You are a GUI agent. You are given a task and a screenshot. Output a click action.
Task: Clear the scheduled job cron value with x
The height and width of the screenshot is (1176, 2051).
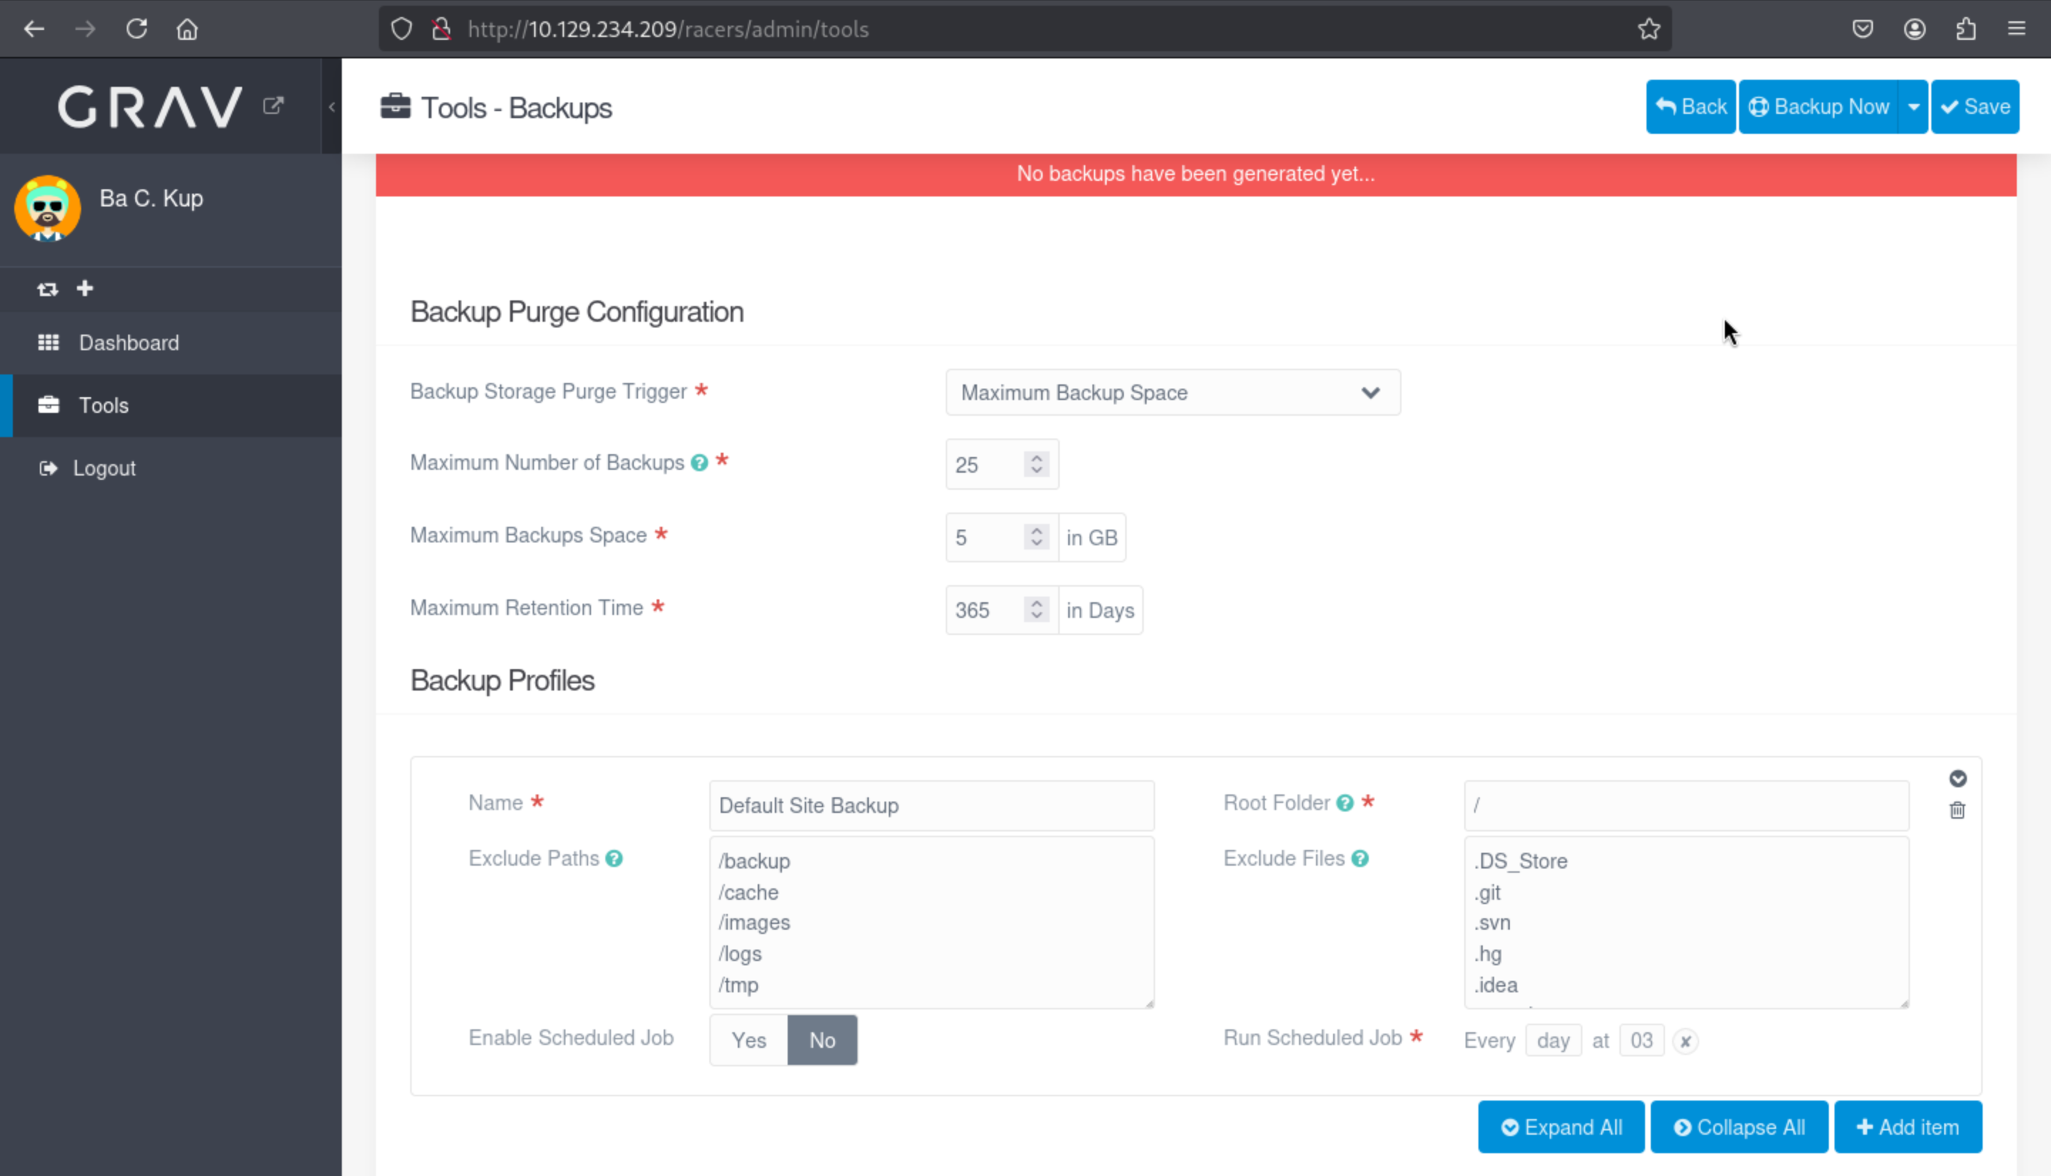[x=1685, y=1042]
